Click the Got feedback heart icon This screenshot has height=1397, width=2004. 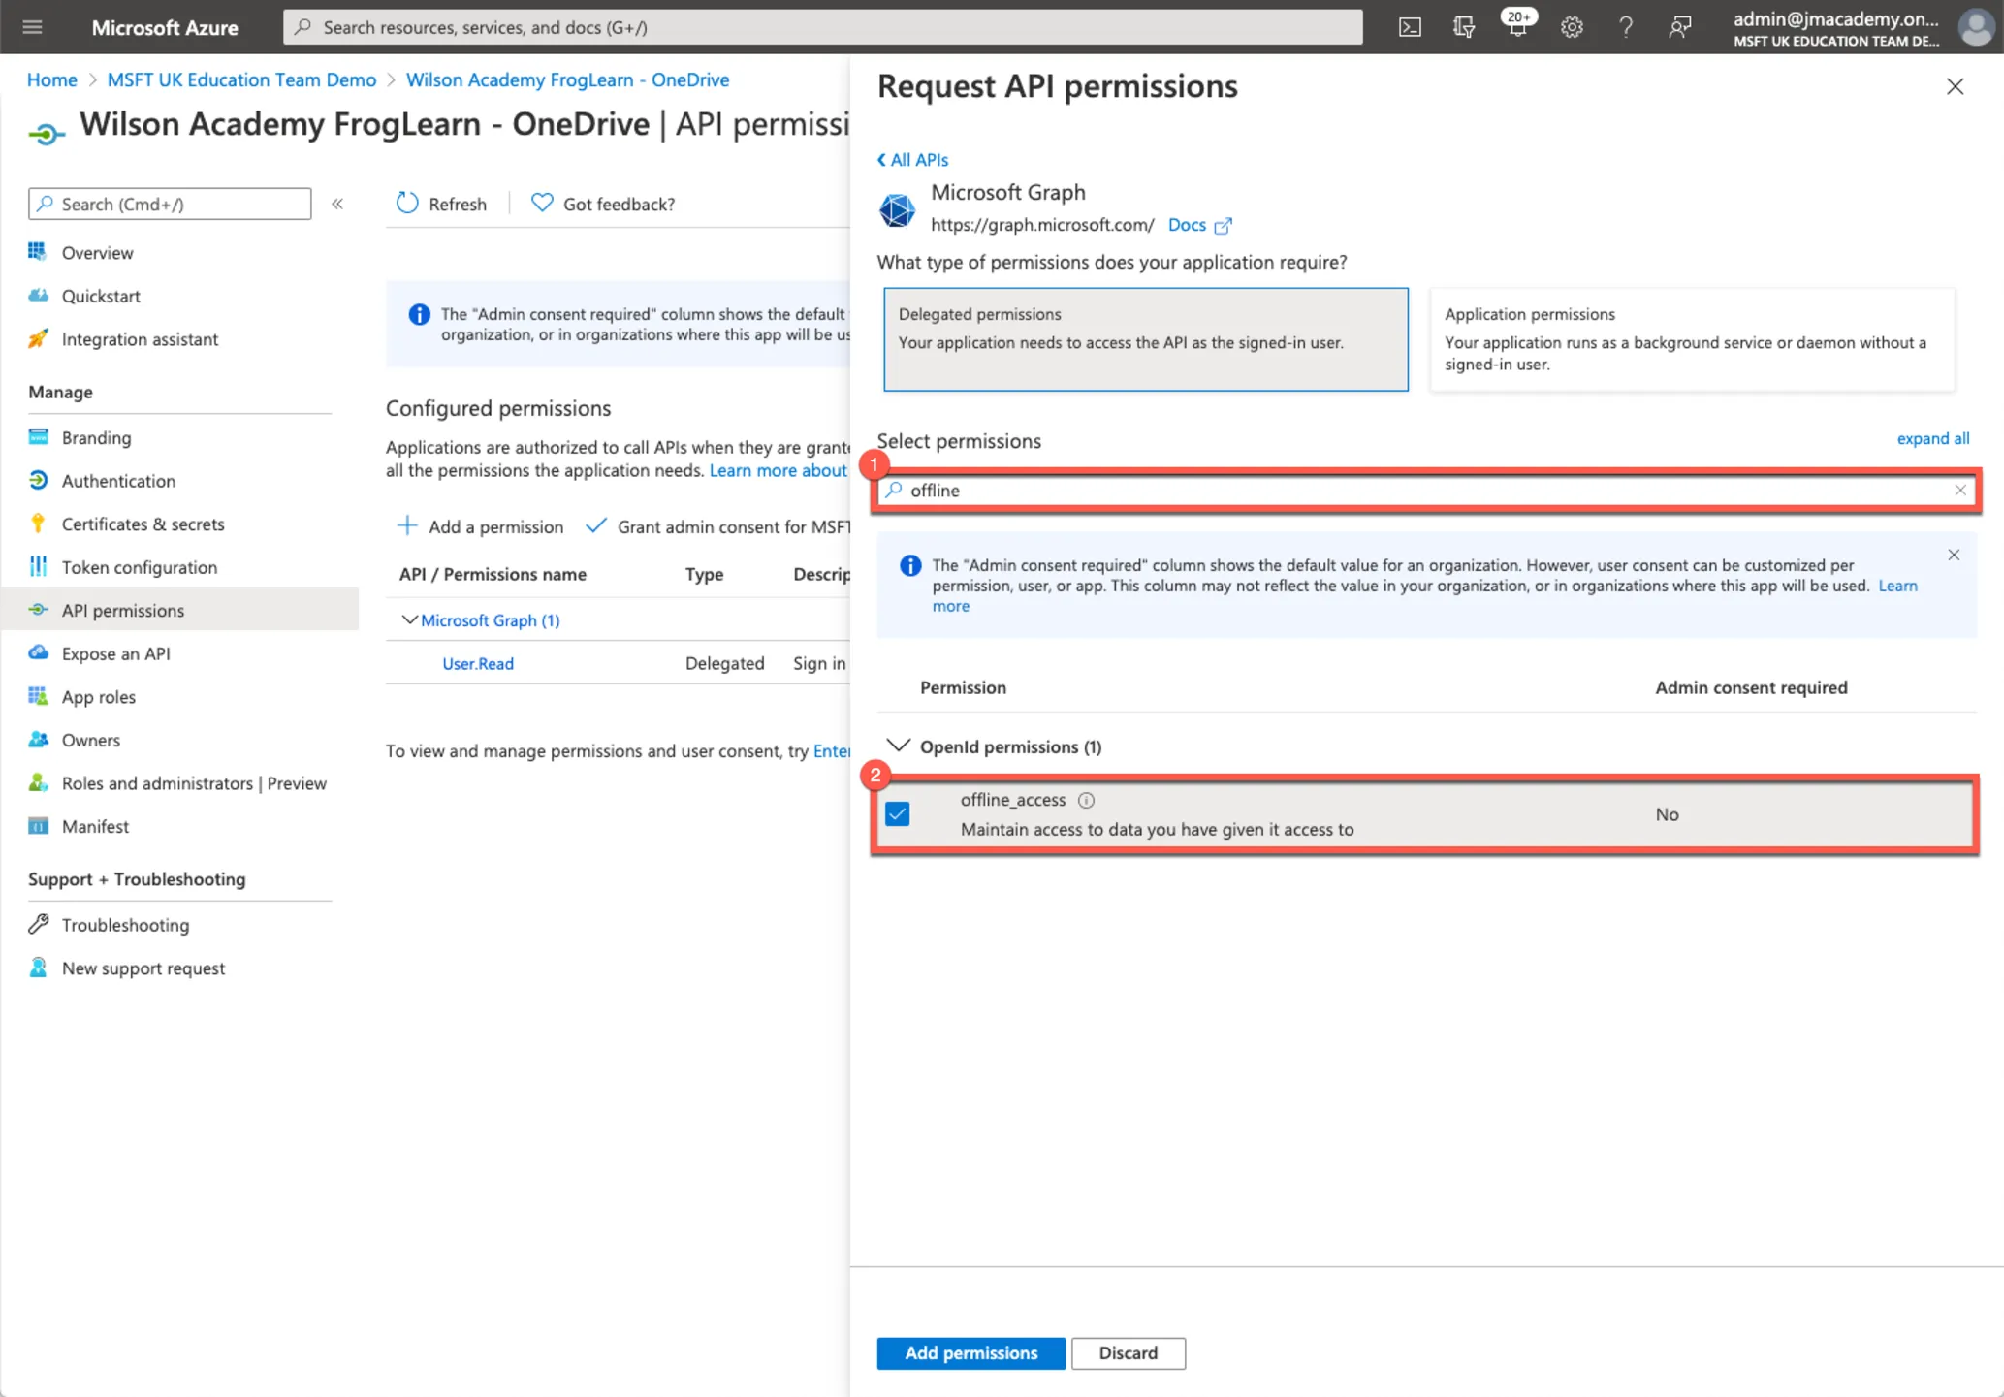click(542, 203)
